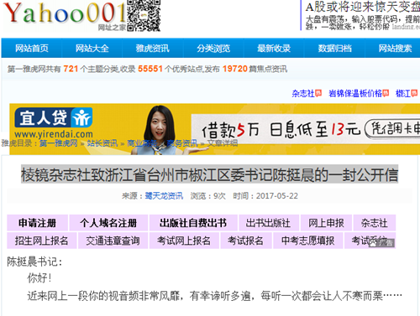Open 分类浏览 in the navigation bar
This screenshot has height=316, width=420.
point(213,49)
